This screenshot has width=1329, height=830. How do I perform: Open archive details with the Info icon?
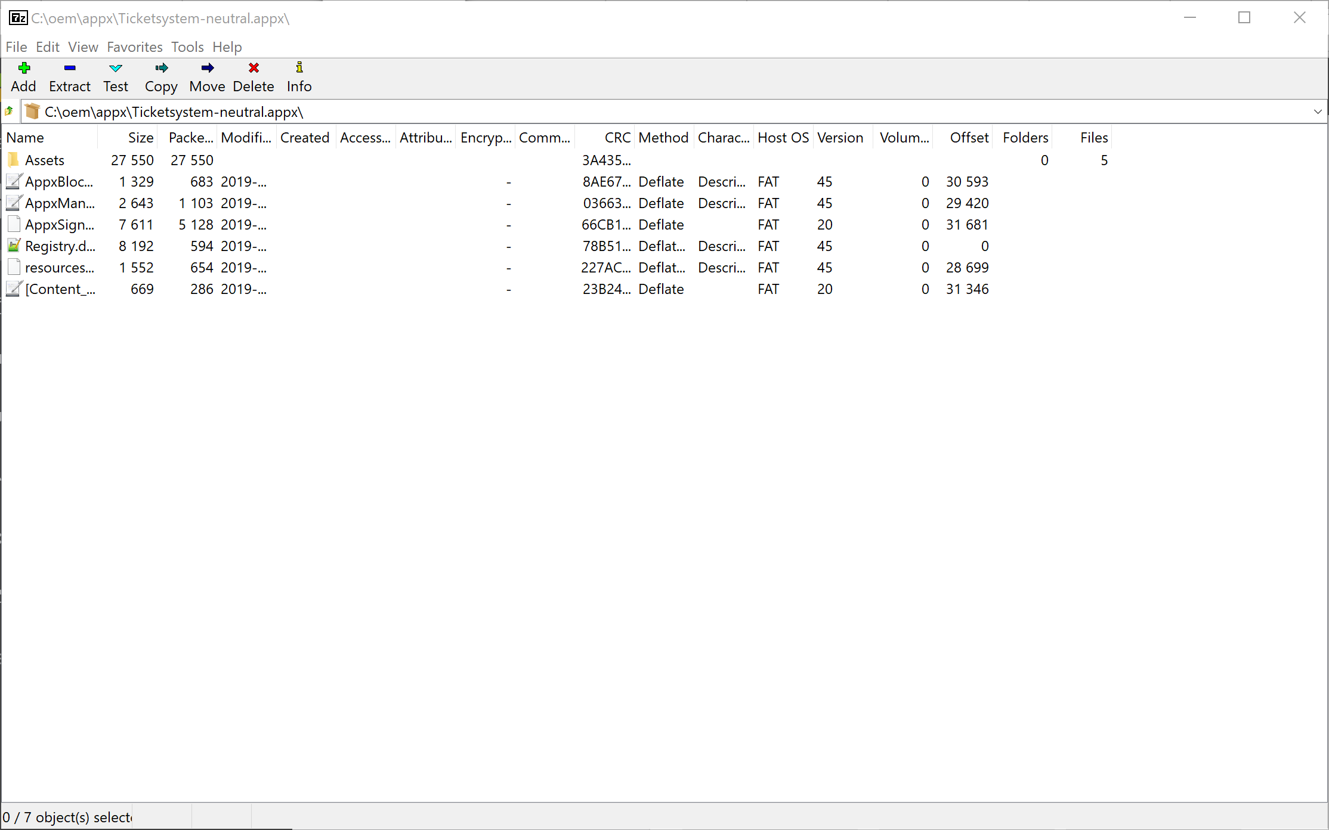298,76
